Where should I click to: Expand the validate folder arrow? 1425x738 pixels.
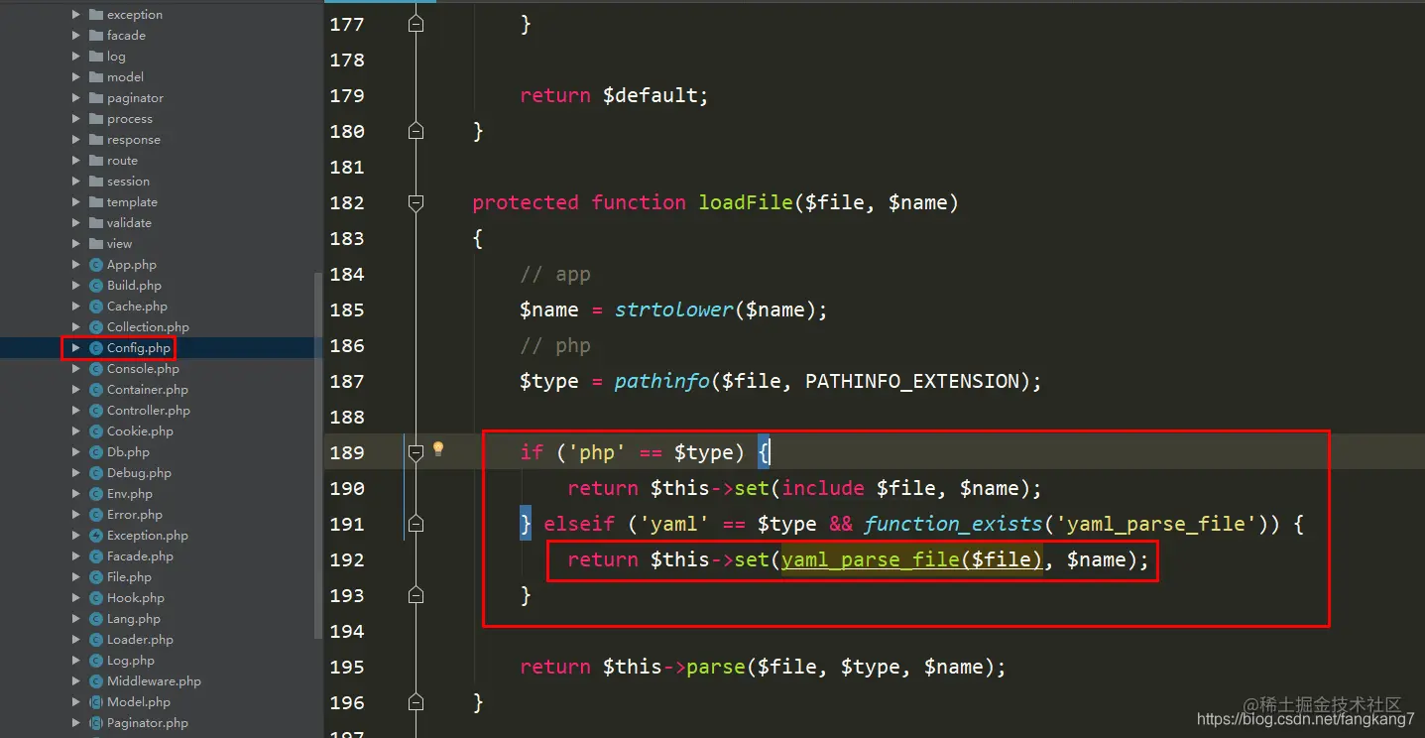point(76,223)
